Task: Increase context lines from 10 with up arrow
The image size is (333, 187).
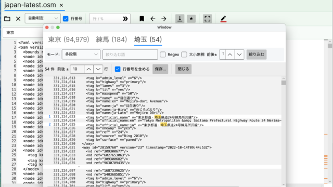Action: (88, 69)
